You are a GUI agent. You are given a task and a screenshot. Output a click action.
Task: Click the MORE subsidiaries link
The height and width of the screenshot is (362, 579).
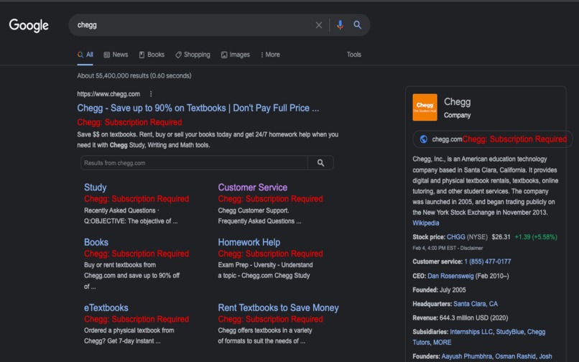coord(442,343)
